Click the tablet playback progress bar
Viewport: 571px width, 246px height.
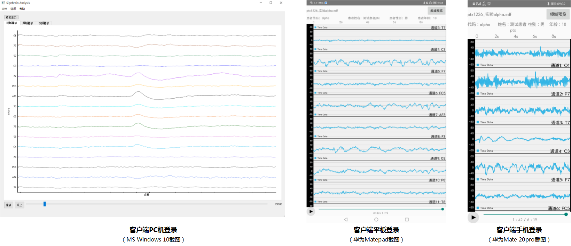pos(380,209)
